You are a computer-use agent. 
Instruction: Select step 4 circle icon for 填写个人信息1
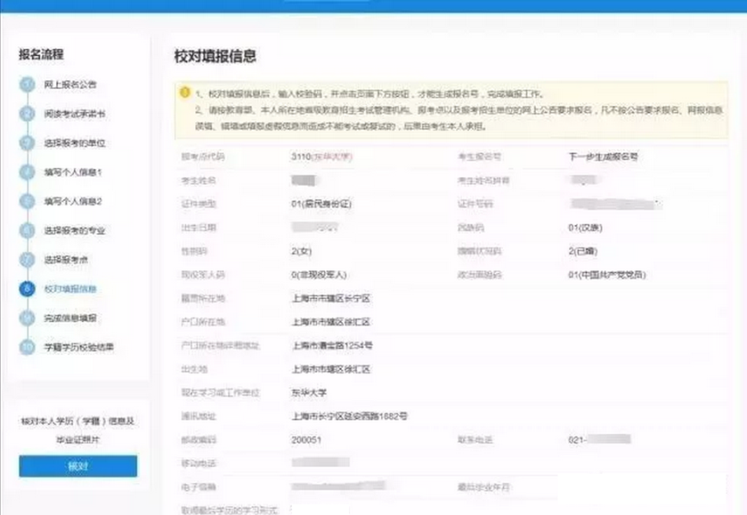pos(27,172)
